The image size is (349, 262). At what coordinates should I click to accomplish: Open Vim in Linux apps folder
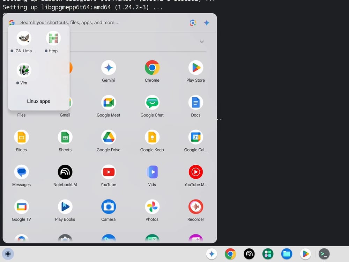coord(24,70)
